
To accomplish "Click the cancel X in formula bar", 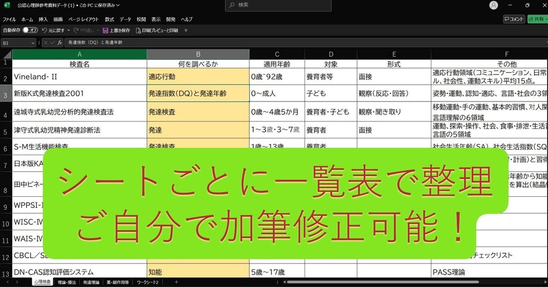I will 45,43.
